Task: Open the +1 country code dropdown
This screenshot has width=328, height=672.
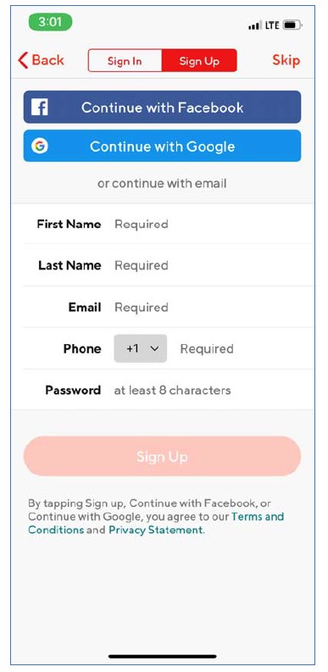Action: tap(140, 348)
